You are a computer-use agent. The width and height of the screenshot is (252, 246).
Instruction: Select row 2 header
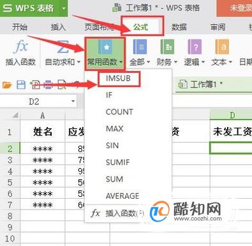click(10, 148)
